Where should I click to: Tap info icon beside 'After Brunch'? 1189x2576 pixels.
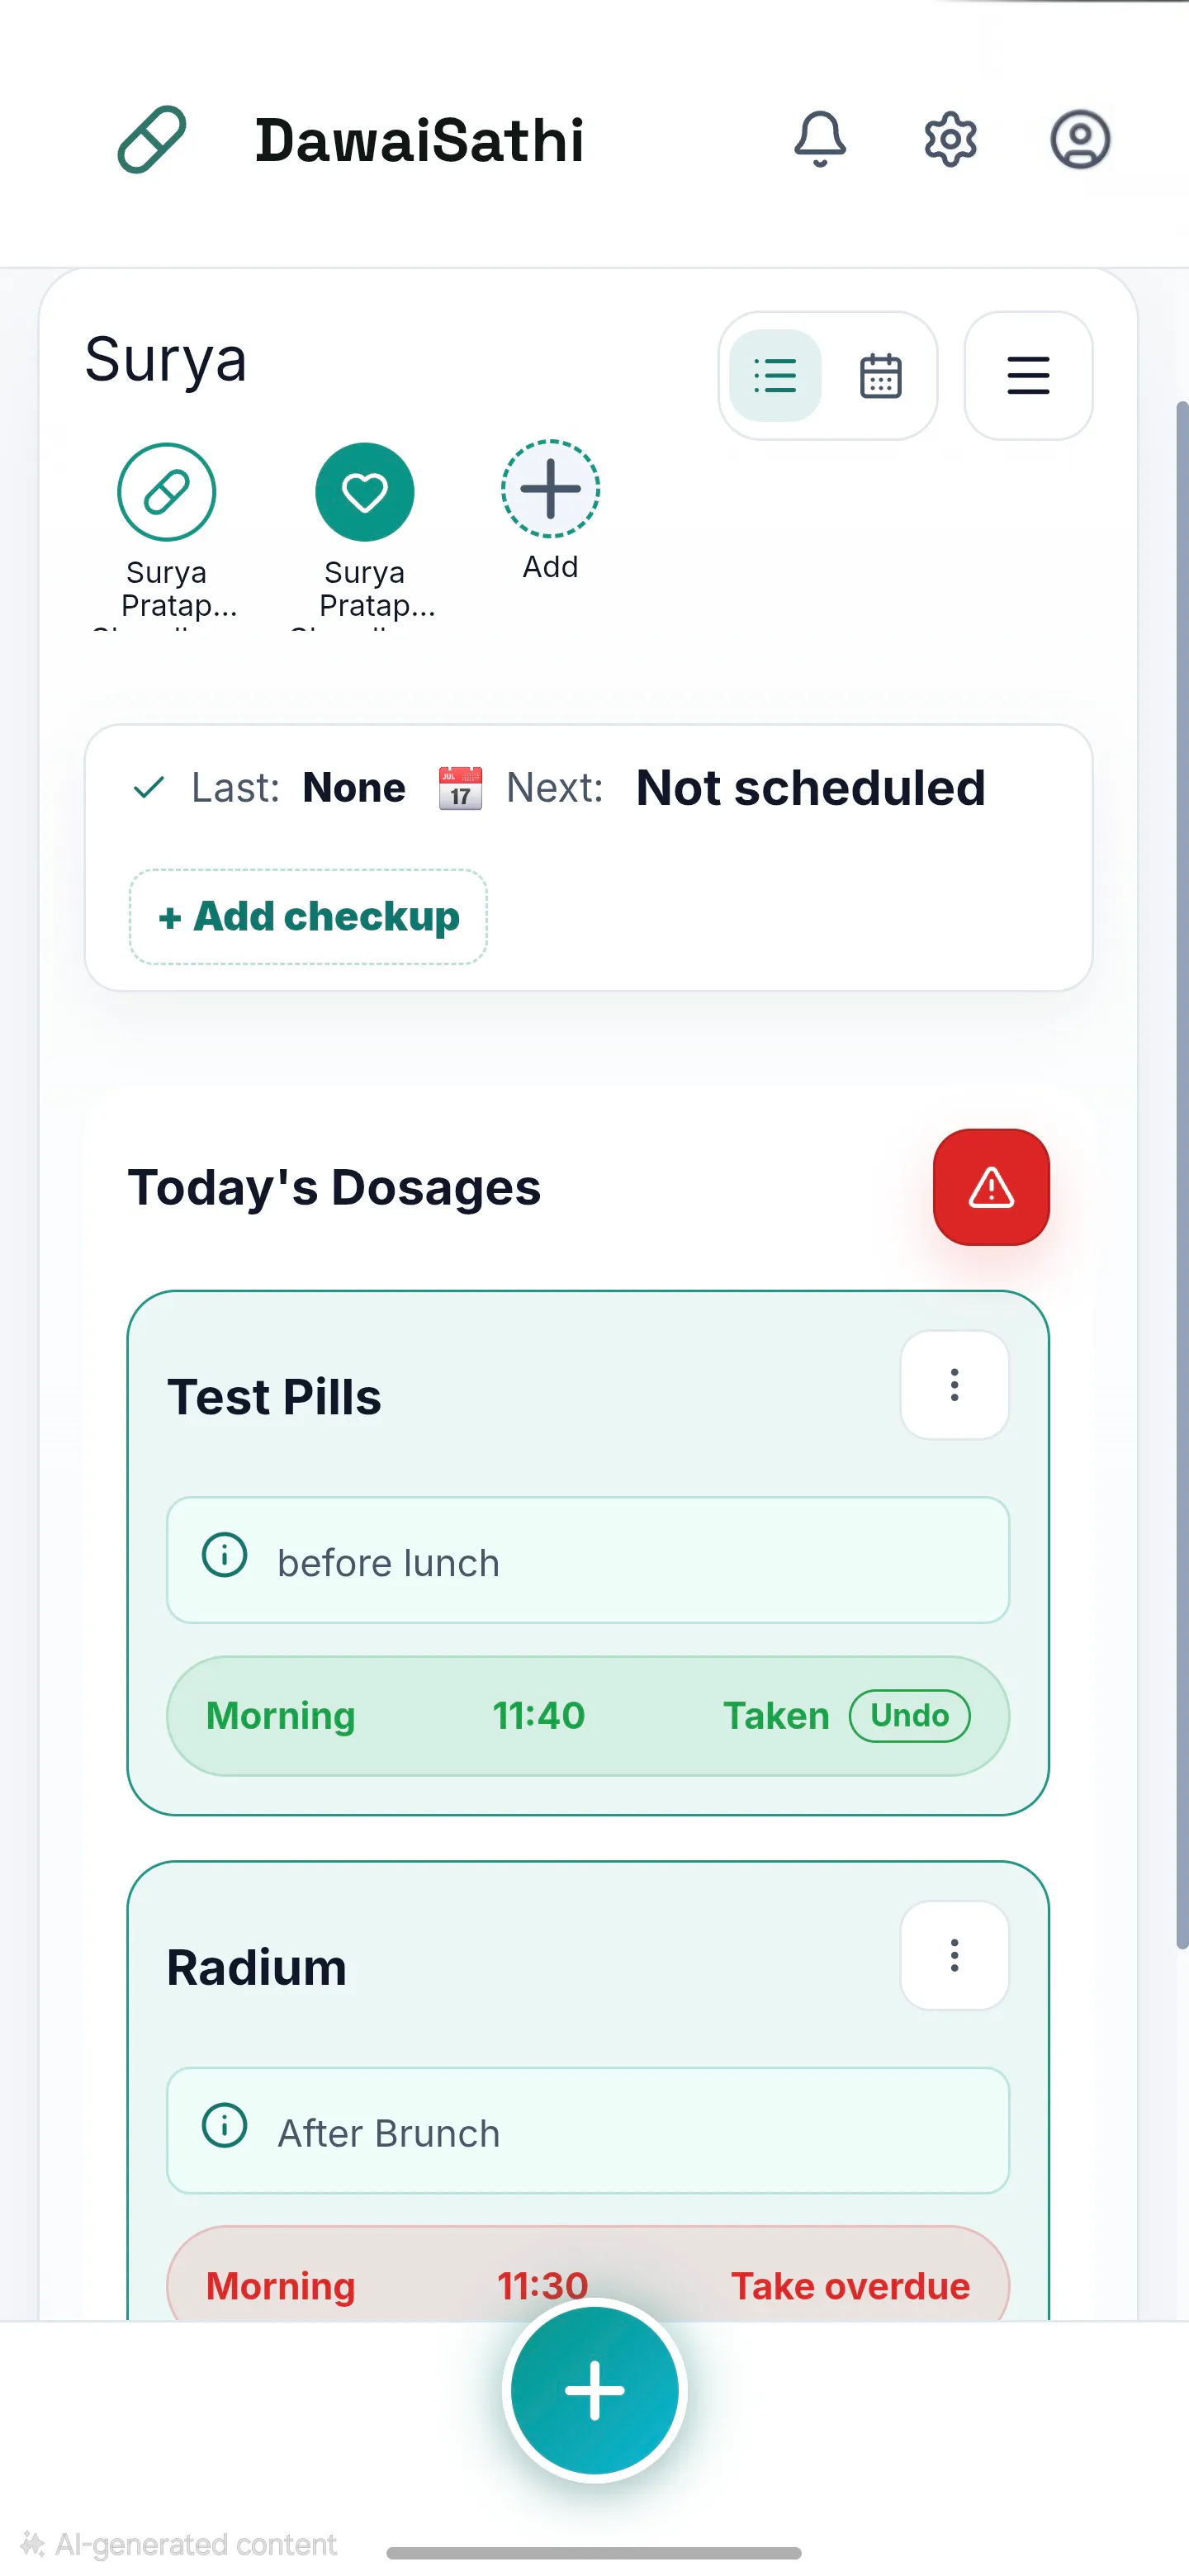tap(225, 2126)
